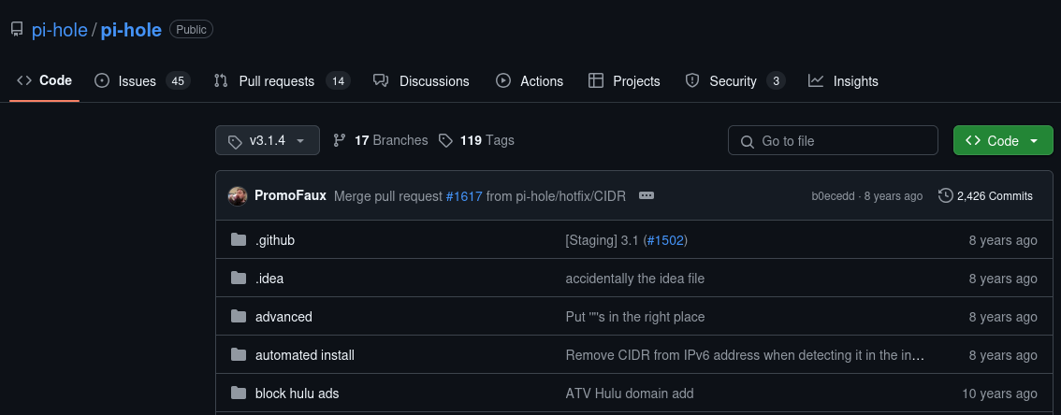Click the tag icon in v3.1.4 selector

point(235,141)
